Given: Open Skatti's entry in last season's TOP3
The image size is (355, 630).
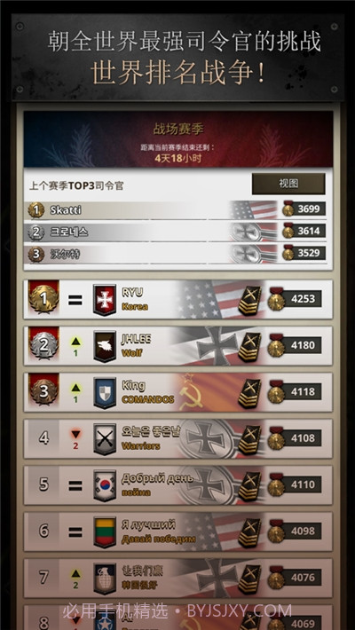Looking at the screenshot, I should (x=177, y=209).
